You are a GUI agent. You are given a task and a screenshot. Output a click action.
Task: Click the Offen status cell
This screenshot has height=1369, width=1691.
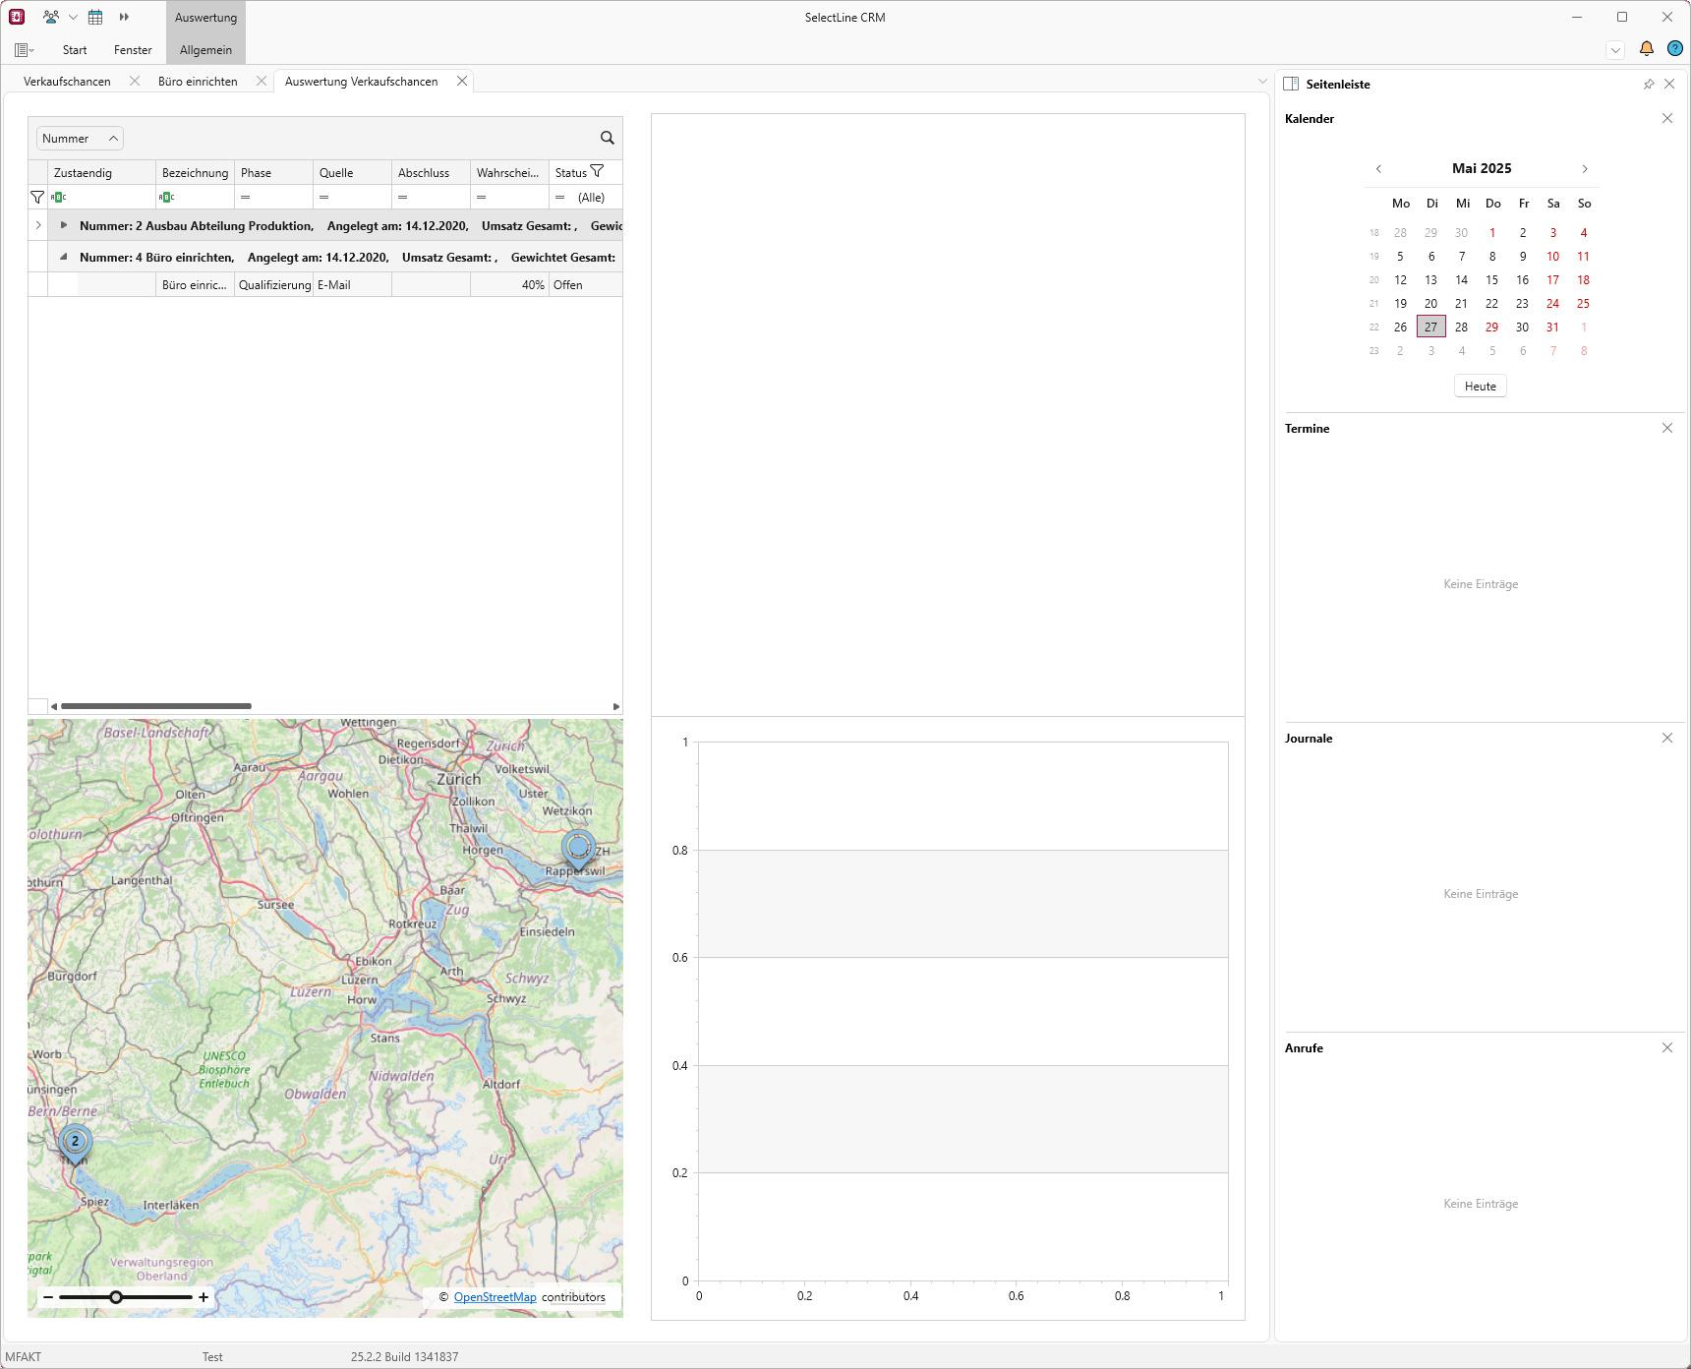pyautogui.click(x=585, y=285)
